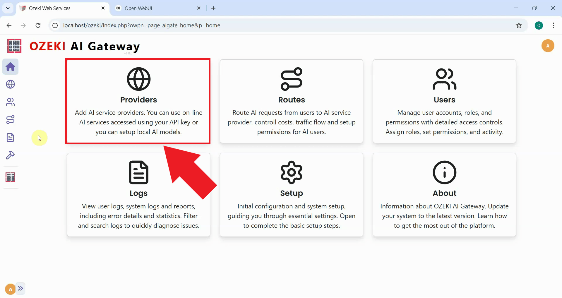Click the red OZEKI grid sidebar icon
Viewport: 562px width, 298px height.
pyautogui.click(x=11, y=177)
